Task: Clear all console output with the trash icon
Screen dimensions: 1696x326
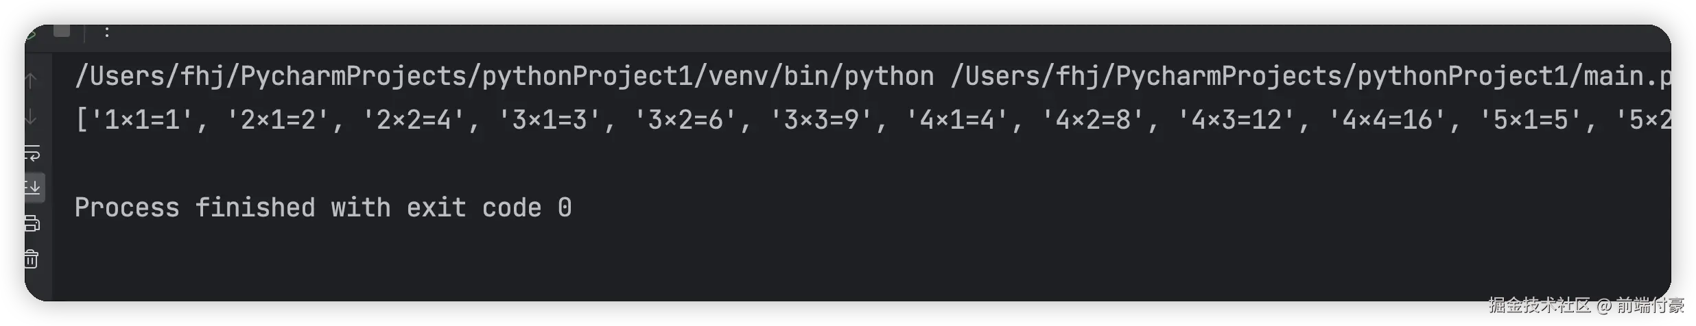Action: 32,260
